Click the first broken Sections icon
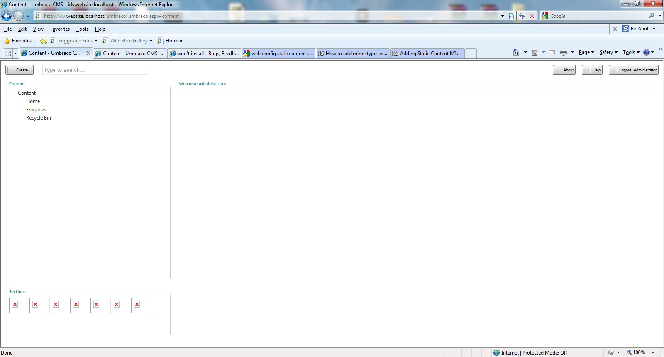 click(x=15, y=304)
